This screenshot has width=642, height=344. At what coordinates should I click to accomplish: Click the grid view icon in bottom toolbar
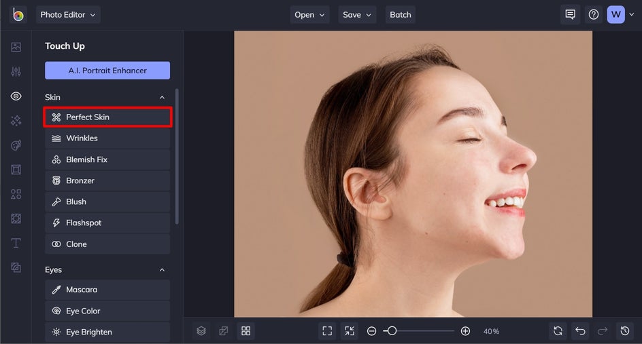tap(246, 331)
